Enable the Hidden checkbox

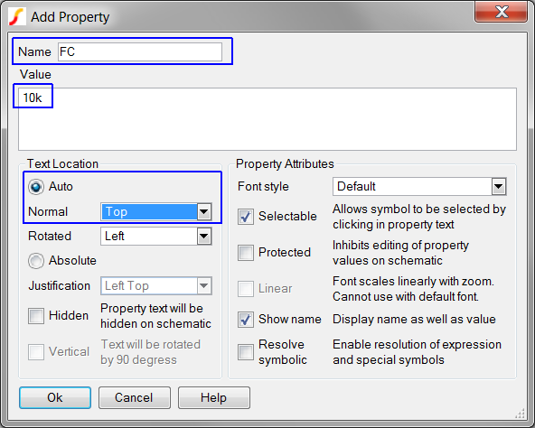(36, 316)
